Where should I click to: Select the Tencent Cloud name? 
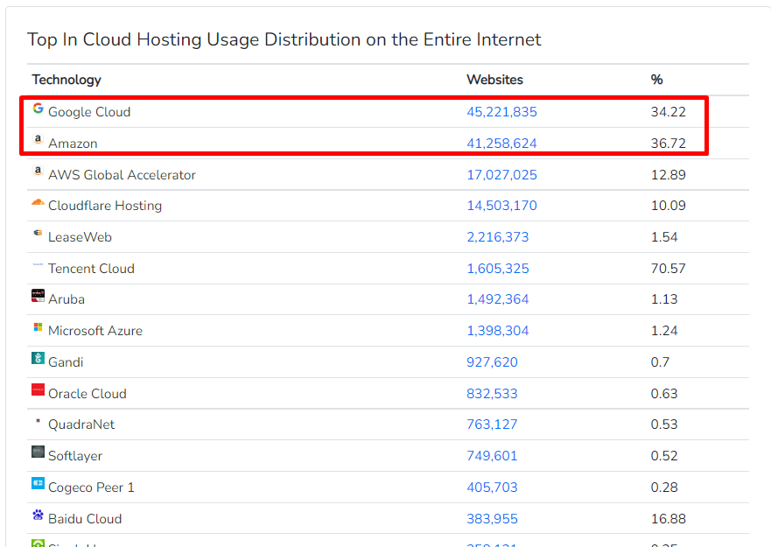91,269
